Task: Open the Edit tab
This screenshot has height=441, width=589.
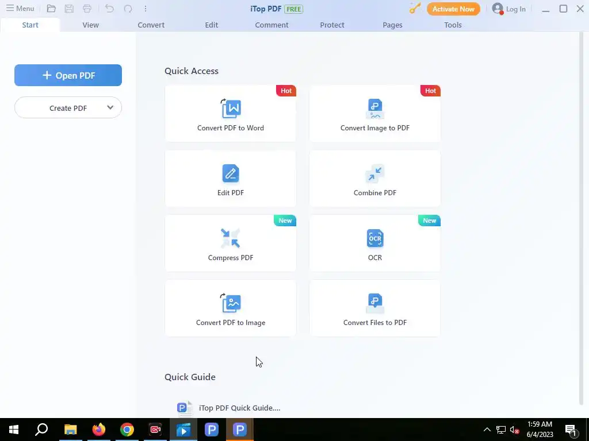Action: click(x=212, y=25)
